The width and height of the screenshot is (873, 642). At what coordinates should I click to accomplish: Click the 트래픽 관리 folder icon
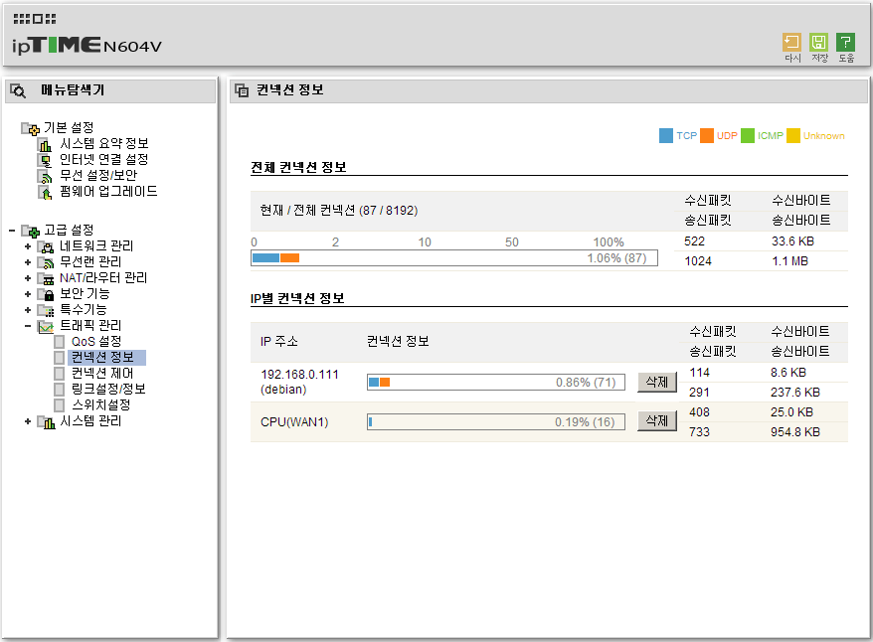click(46, 326)
